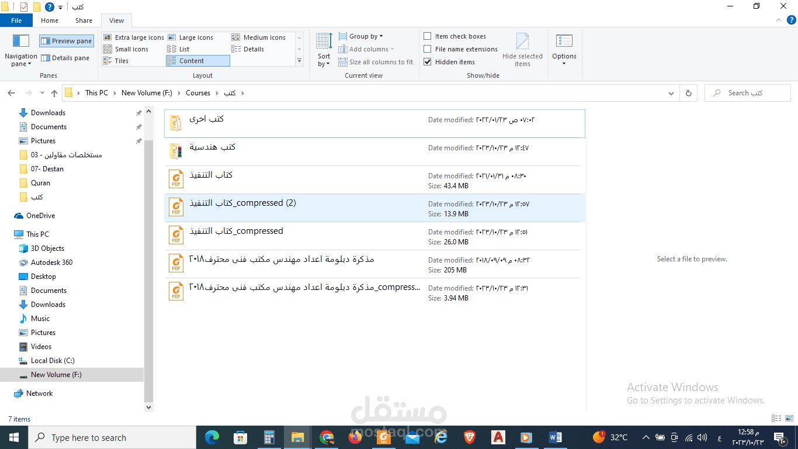Toggle the Details pane on
This screenshot has width=798, height=449.
click(66, 58)
